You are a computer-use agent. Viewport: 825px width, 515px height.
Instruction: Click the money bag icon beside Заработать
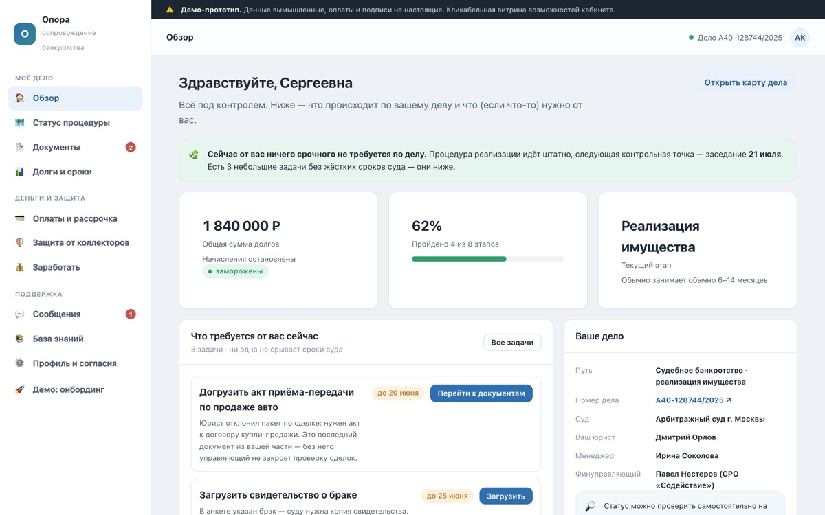(x=20, y=268)
